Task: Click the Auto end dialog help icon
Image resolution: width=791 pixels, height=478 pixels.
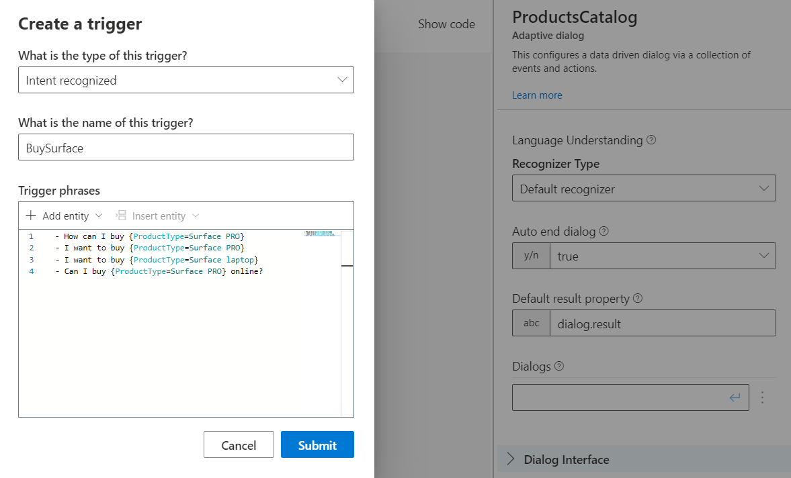Action: [x=603, y=232]
